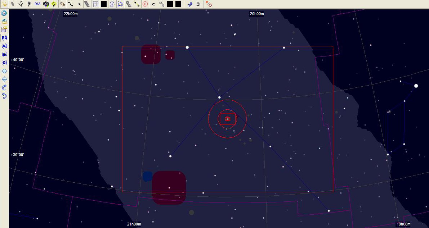Rotate the chart with the lower curved arrow

pos(4,96)
